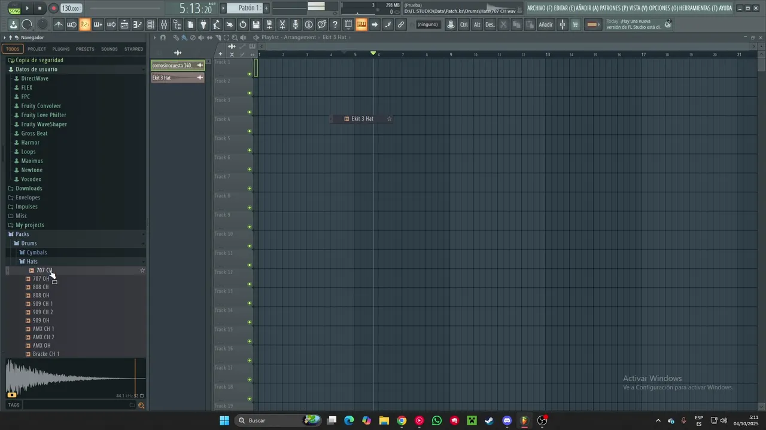Click the microphone one-click recording icon
Screen dimensions: 766x430
295,24
